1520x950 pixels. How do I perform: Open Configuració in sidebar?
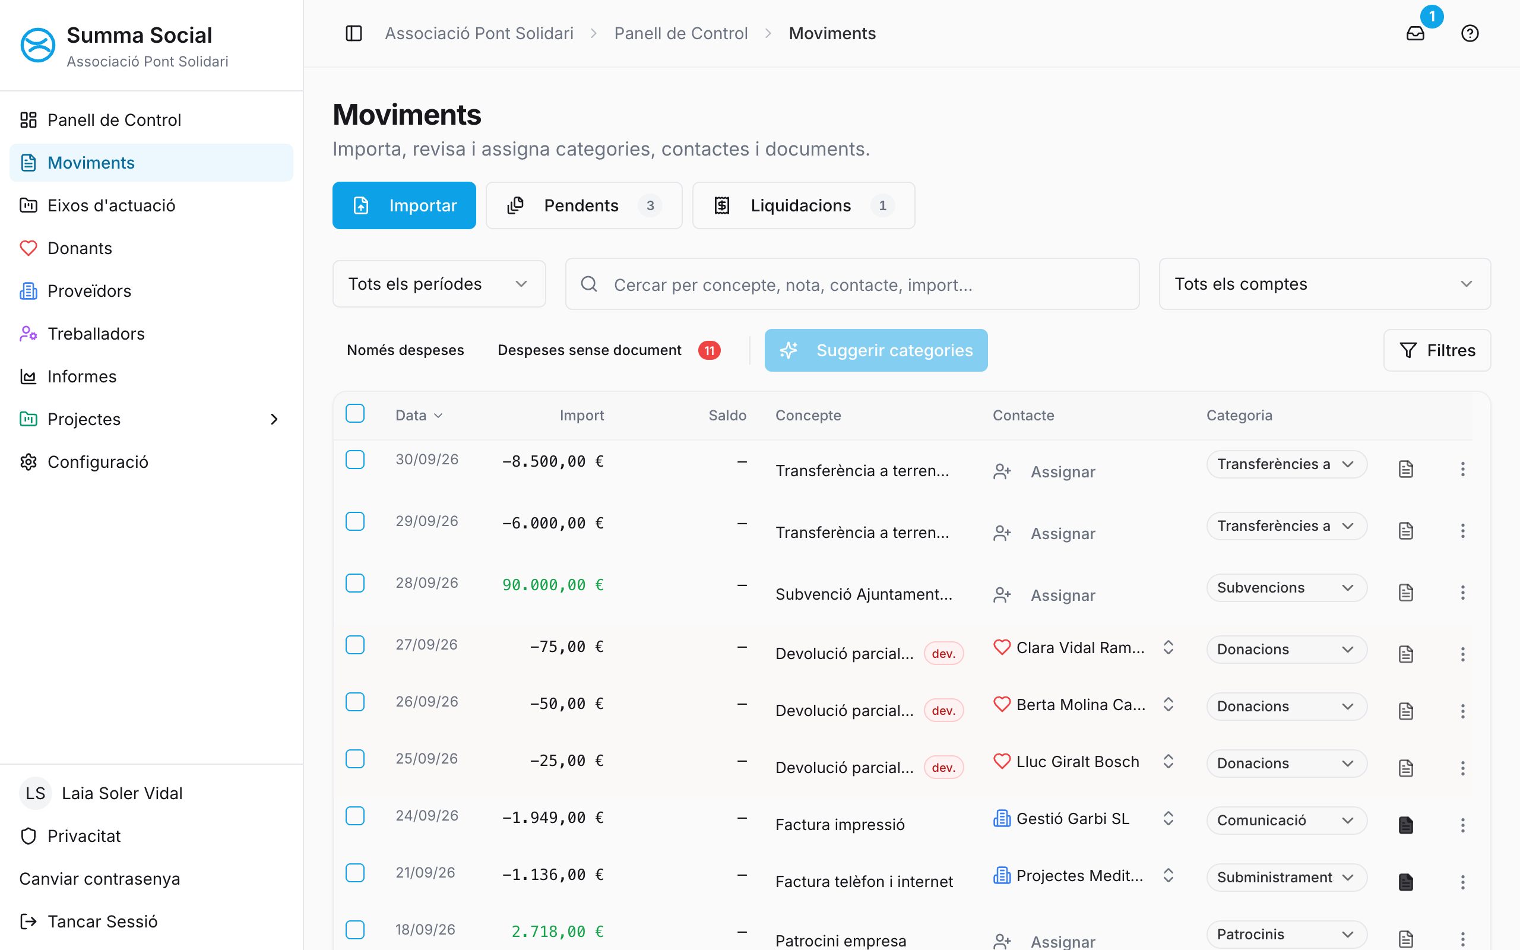tap(151, 462)
